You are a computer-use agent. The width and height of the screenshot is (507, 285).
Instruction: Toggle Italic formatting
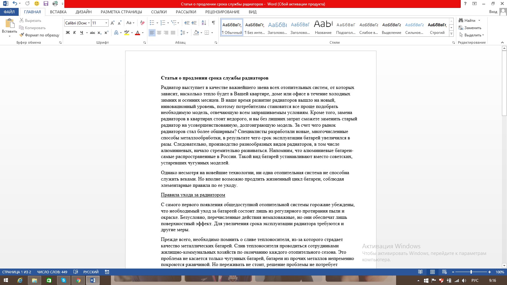tap(74, 33)
